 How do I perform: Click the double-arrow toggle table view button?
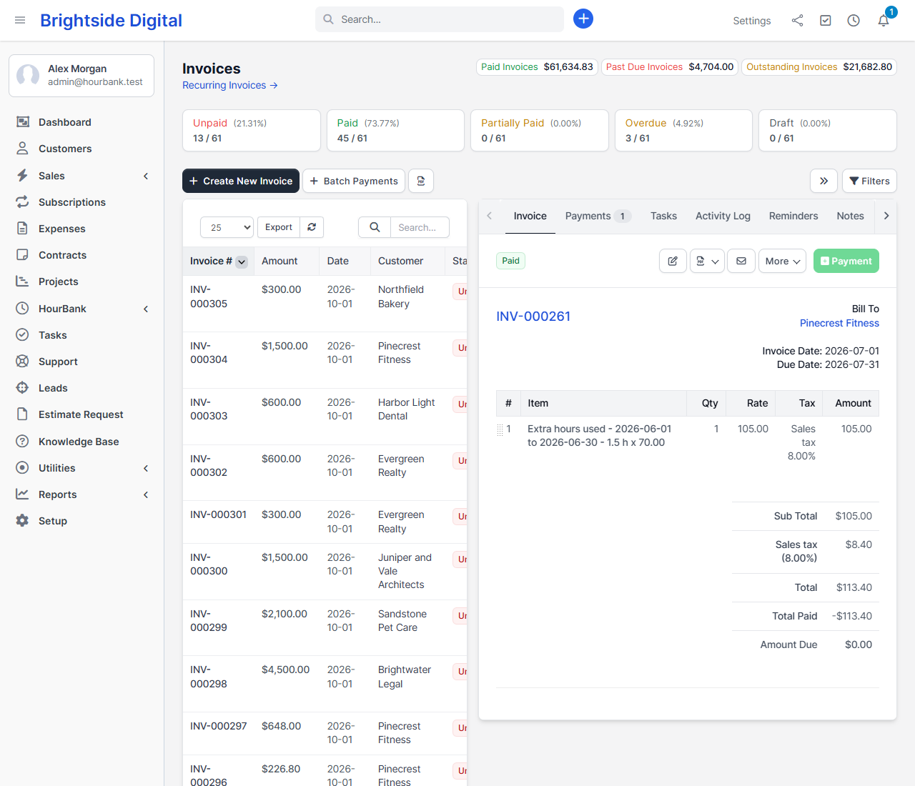click(x=823, y=181)
